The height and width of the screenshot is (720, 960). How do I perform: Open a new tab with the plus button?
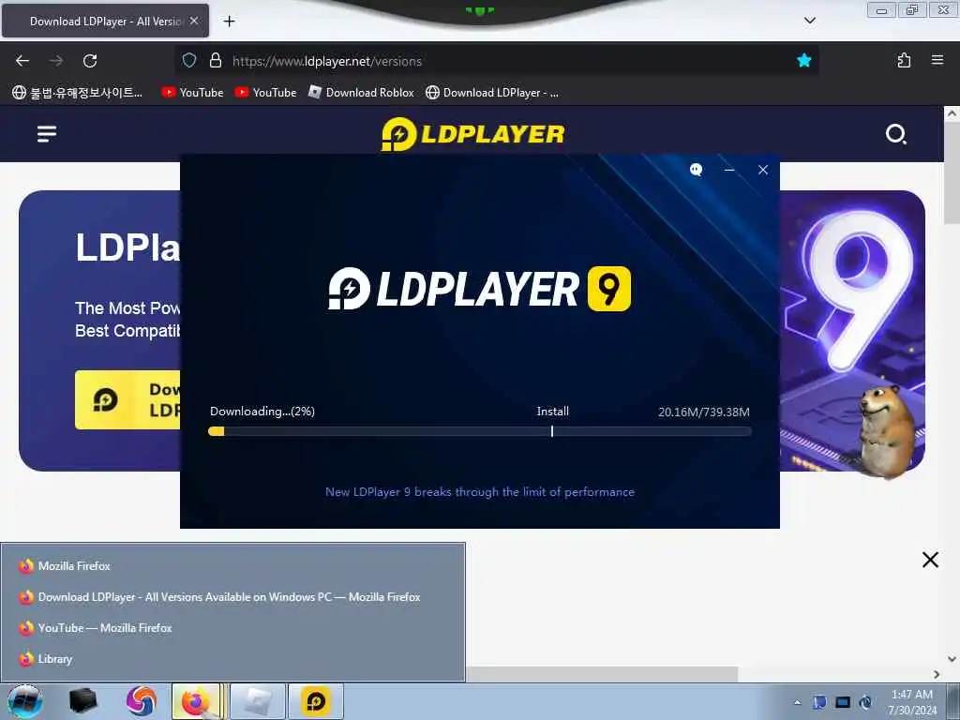tap(229, 22)
